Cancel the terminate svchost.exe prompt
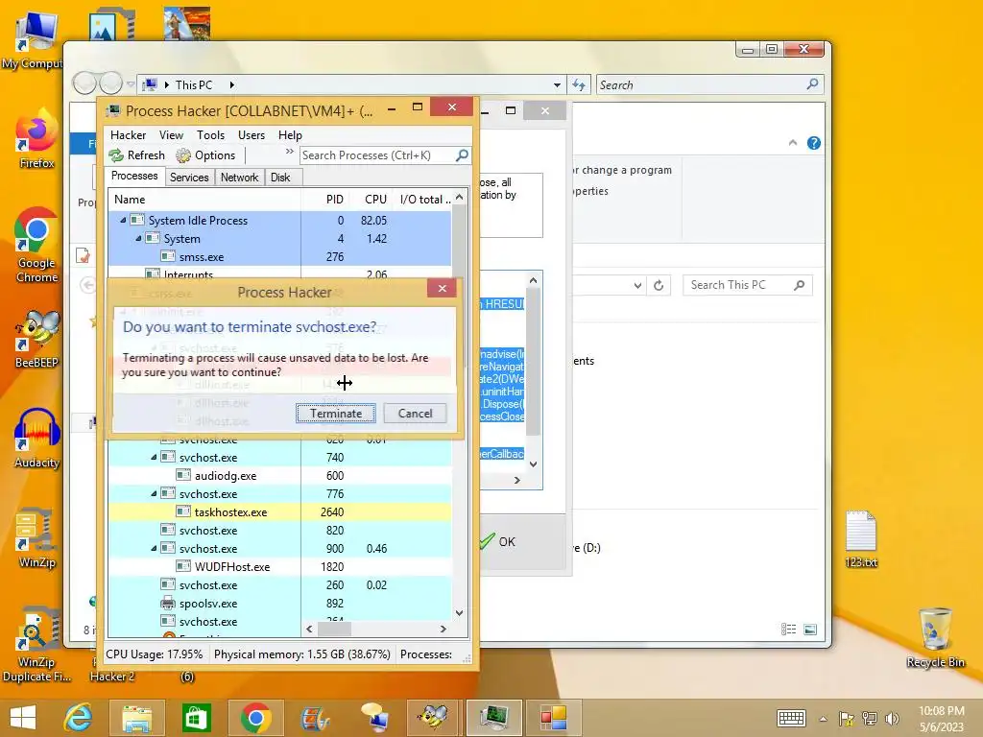 click(415, 413)
